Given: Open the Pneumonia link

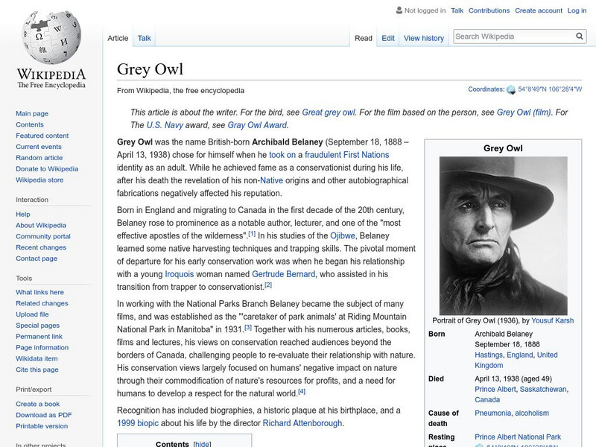Looking at the screenshot, I should point(492,413).
